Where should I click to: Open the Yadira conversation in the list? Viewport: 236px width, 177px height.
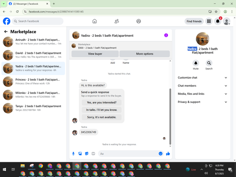point(33,68)
